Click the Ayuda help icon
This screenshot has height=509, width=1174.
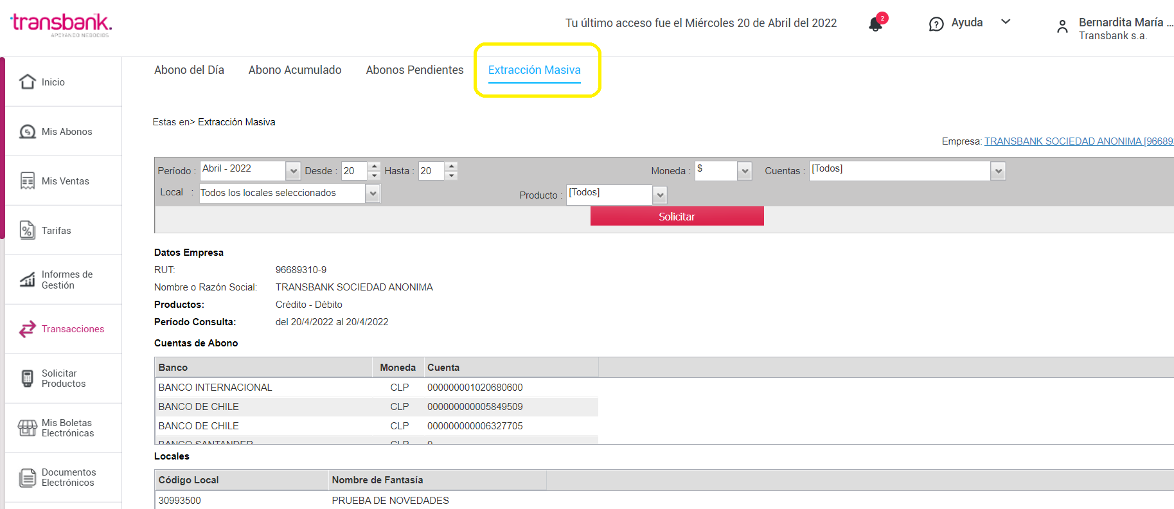point(936,24)
